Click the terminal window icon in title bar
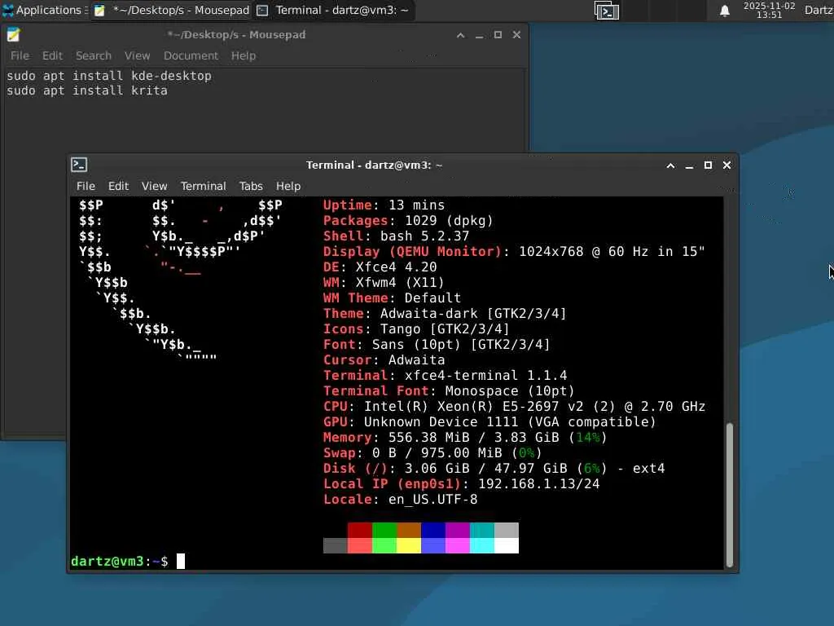 point(79,165)
